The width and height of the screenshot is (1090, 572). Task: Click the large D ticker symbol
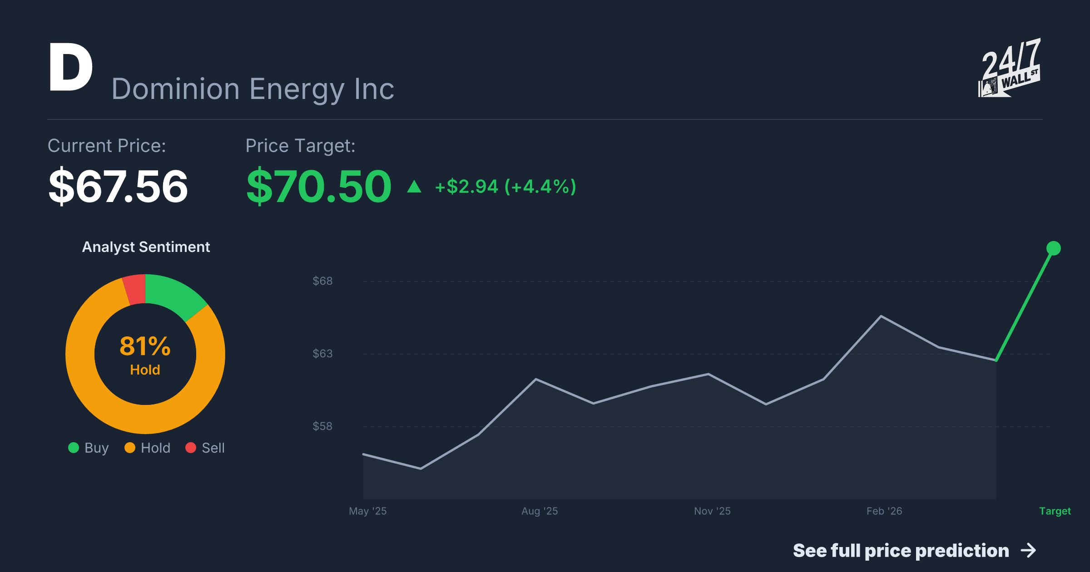coord(71,67)
